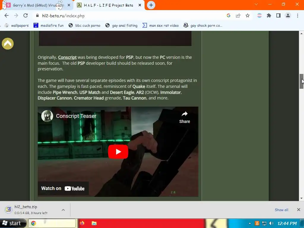The image size is (304, 228).
Task: Close the Garry's Mod tab
Action: pyautogui.click(x=69, y=5)
